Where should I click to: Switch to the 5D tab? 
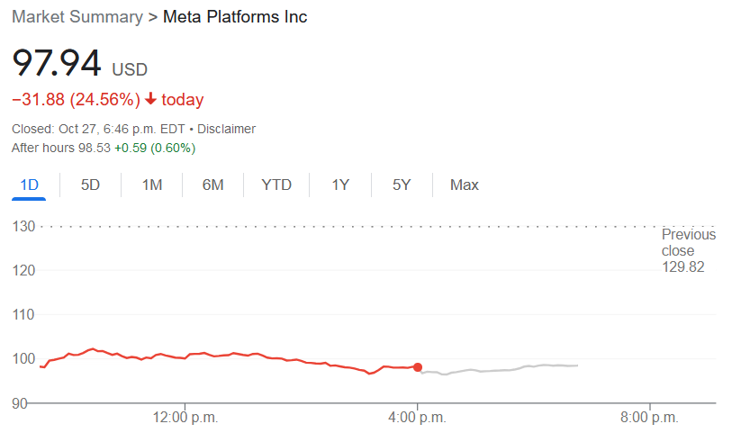pos(90,185)
